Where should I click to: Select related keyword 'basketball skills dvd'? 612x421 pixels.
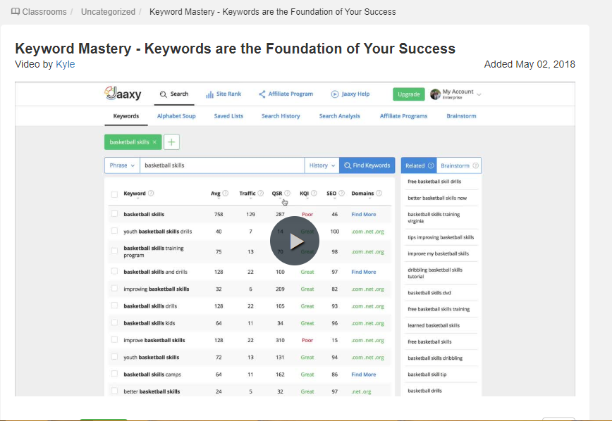click(x=429, y=292)
